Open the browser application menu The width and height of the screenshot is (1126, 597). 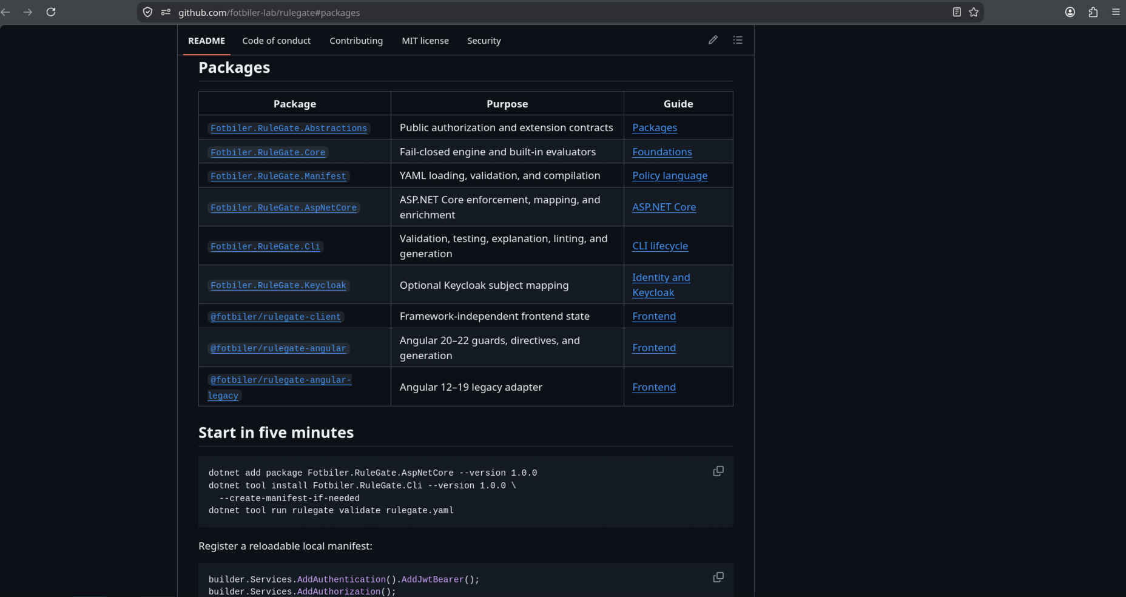pos(1116,12)
